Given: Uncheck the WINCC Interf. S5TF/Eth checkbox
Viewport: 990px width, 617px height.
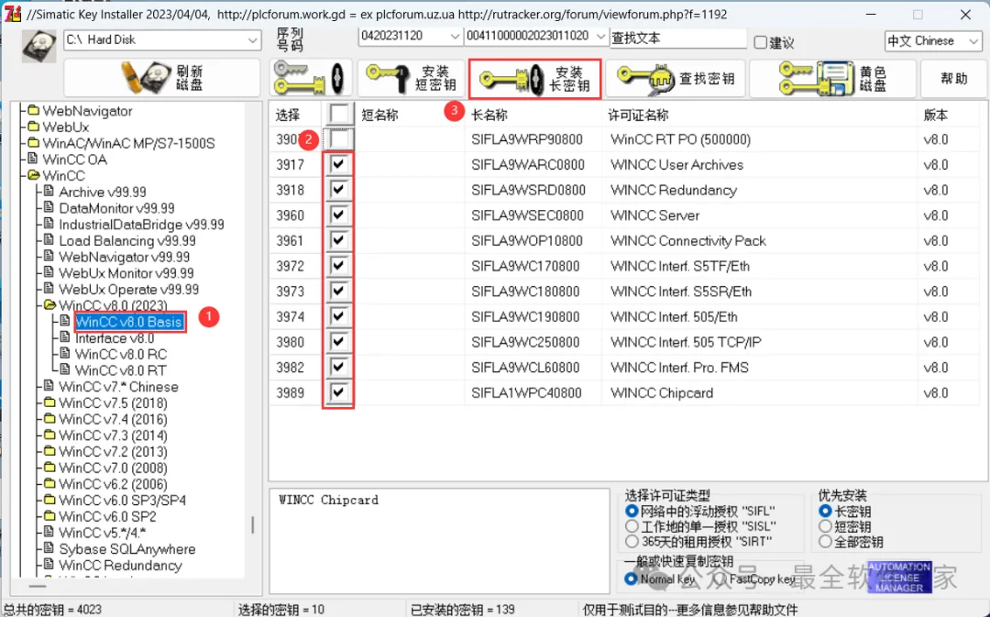Looking at the screenshot, I should (x=339, y=265).
